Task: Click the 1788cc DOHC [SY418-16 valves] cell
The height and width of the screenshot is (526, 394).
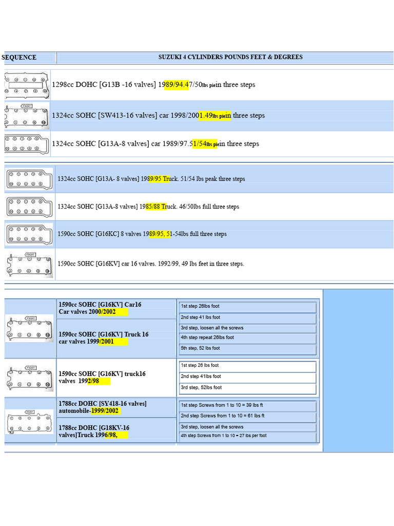Action: (x=116, y=407)
